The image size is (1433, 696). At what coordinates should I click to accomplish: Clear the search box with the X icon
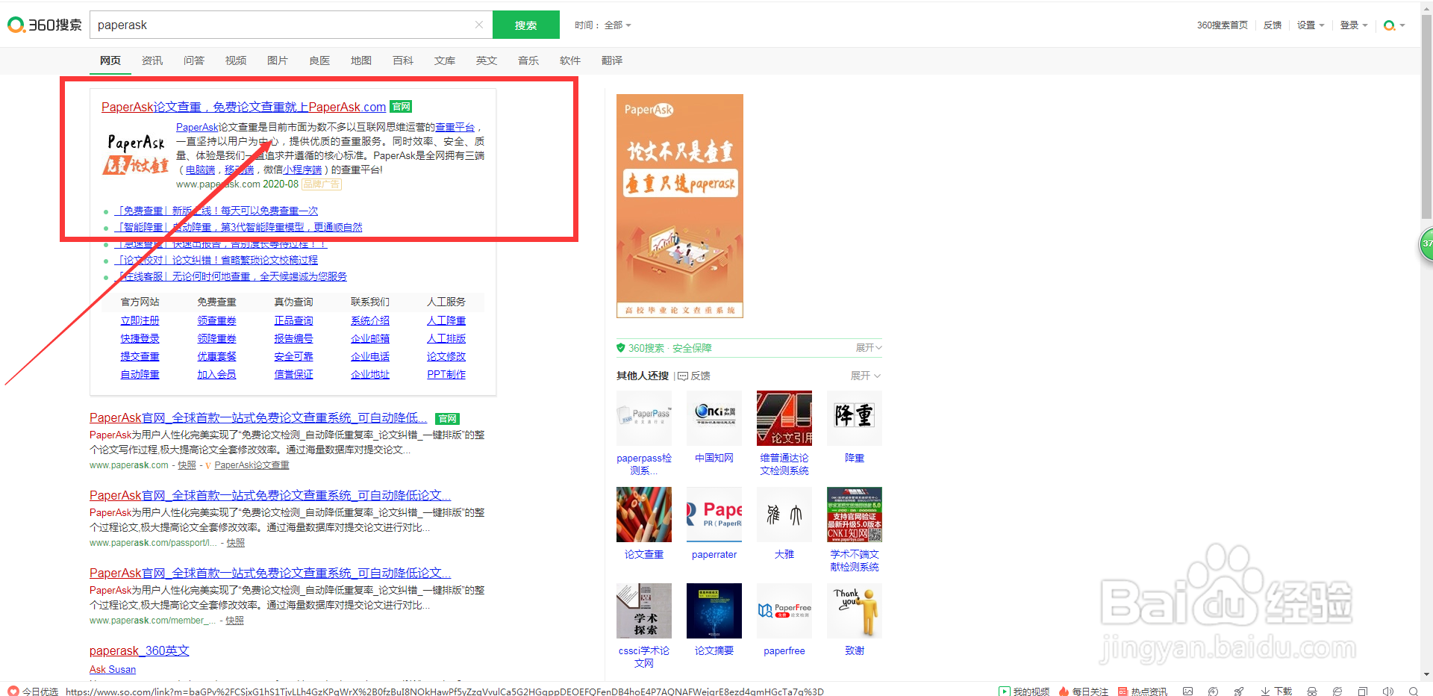pos(479,25)
